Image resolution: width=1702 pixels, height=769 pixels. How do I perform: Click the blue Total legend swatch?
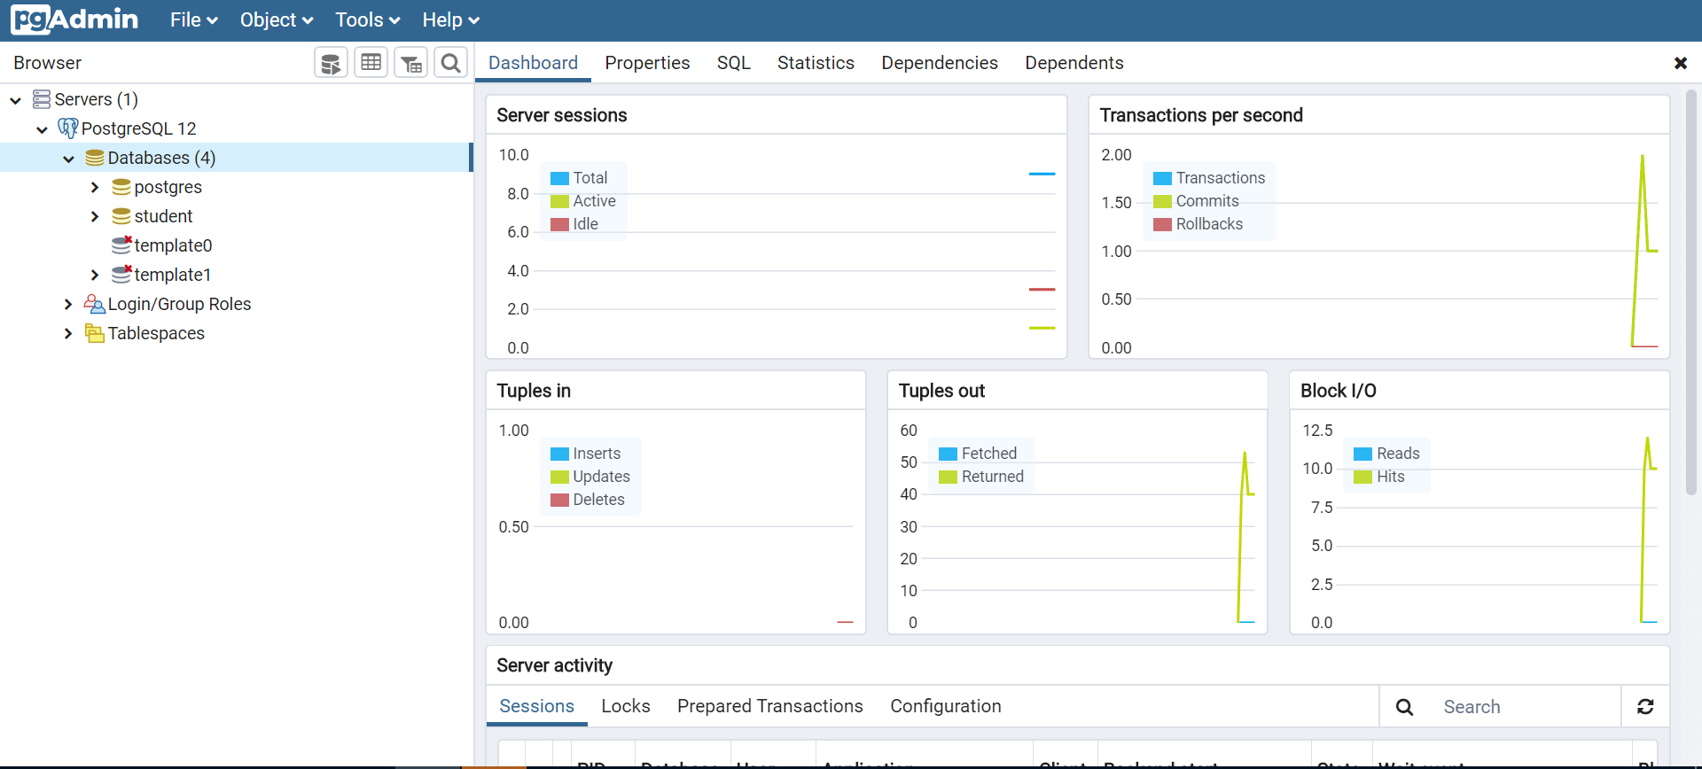tap(559, 178)
